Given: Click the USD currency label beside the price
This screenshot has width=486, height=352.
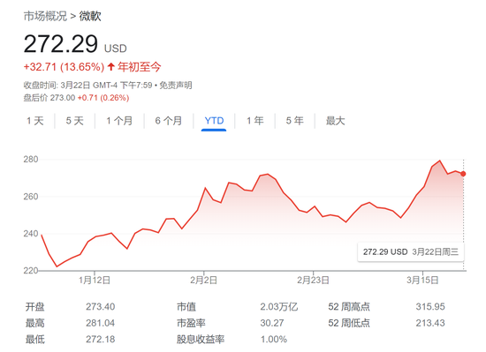Looking at the screenshot, I should pos(115,49).
